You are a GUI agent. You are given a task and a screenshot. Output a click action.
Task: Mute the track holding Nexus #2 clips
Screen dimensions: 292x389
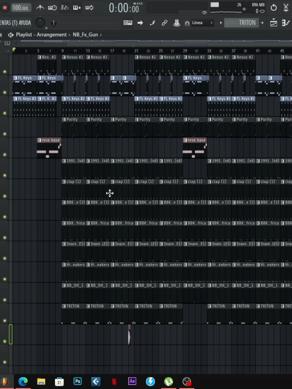(x=4, y=72)
